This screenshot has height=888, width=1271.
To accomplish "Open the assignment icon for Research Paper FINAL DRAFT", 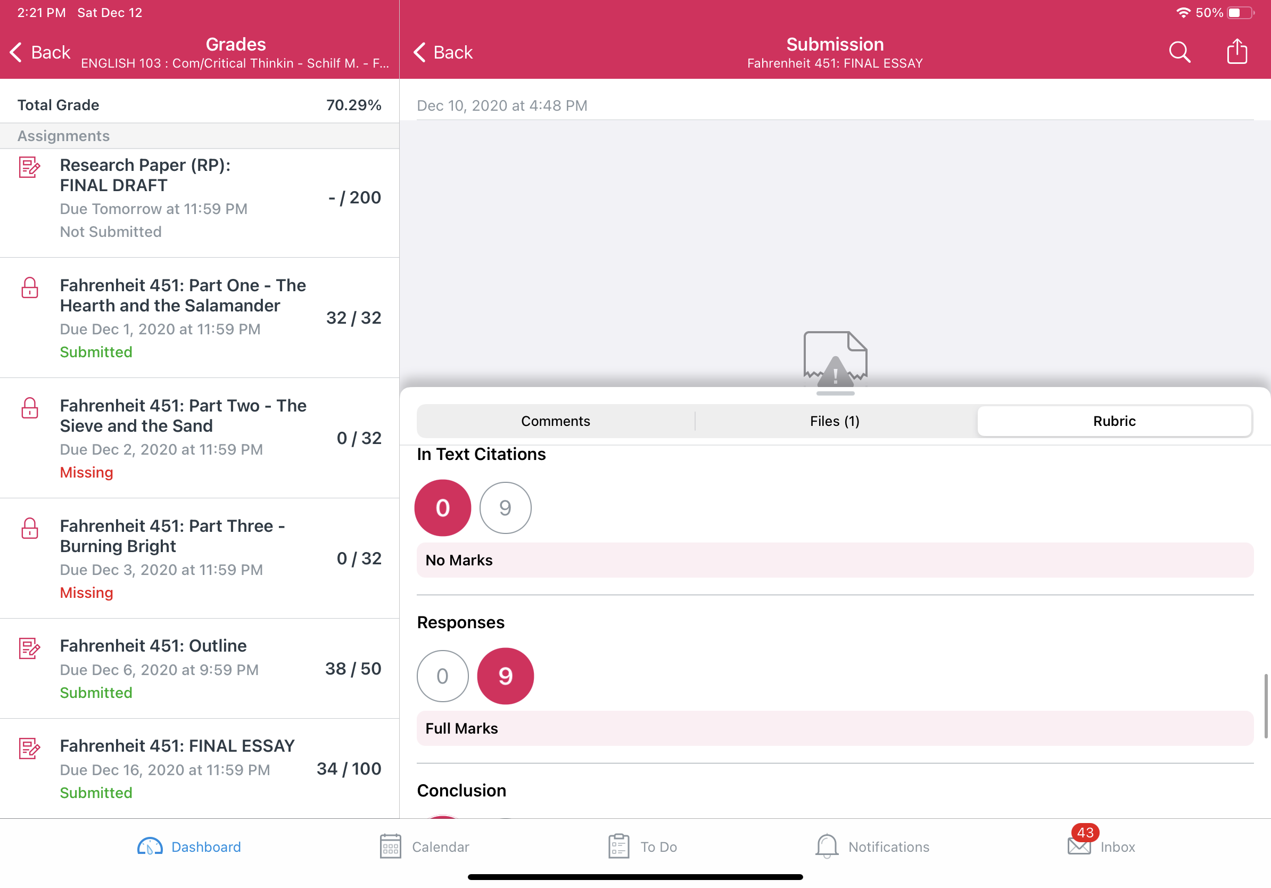I will point(29,167).
